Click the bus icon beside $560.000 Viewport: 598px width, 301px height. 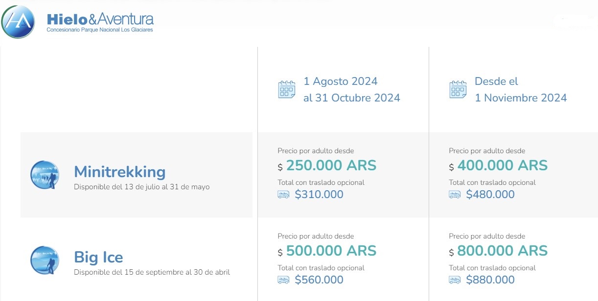coord(283,280)
